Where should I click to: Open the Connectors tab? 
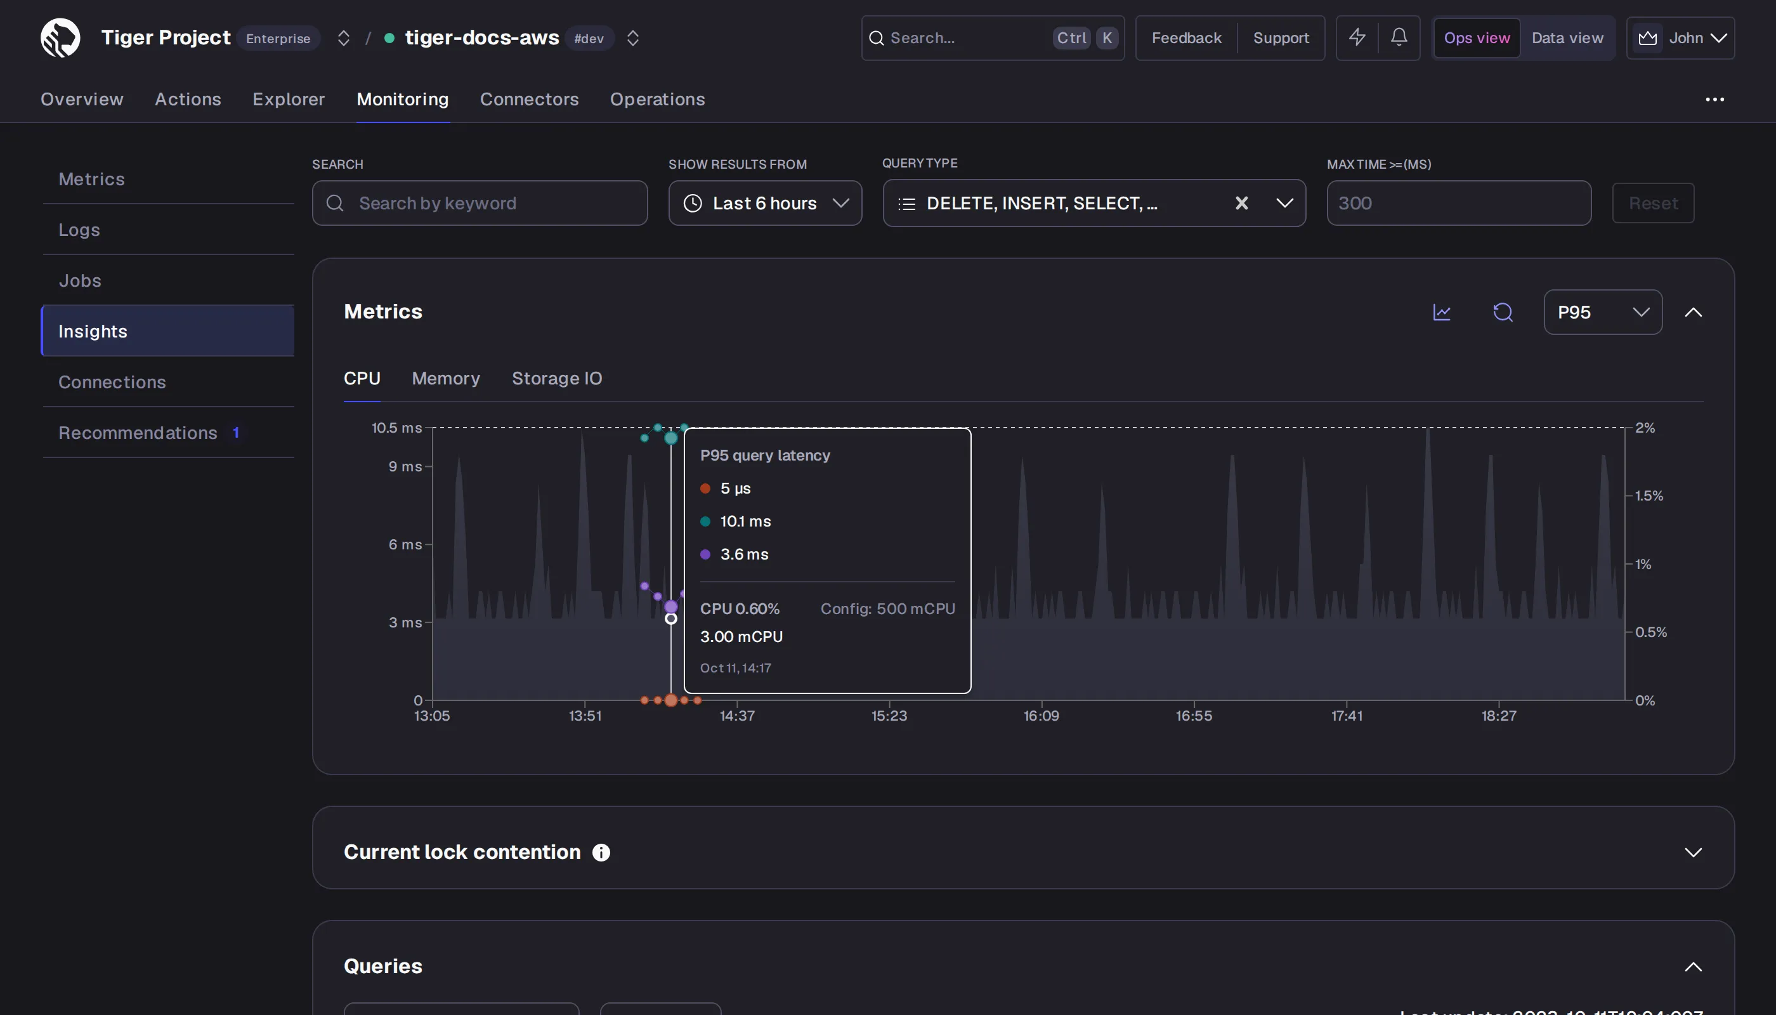coord(528,99)
